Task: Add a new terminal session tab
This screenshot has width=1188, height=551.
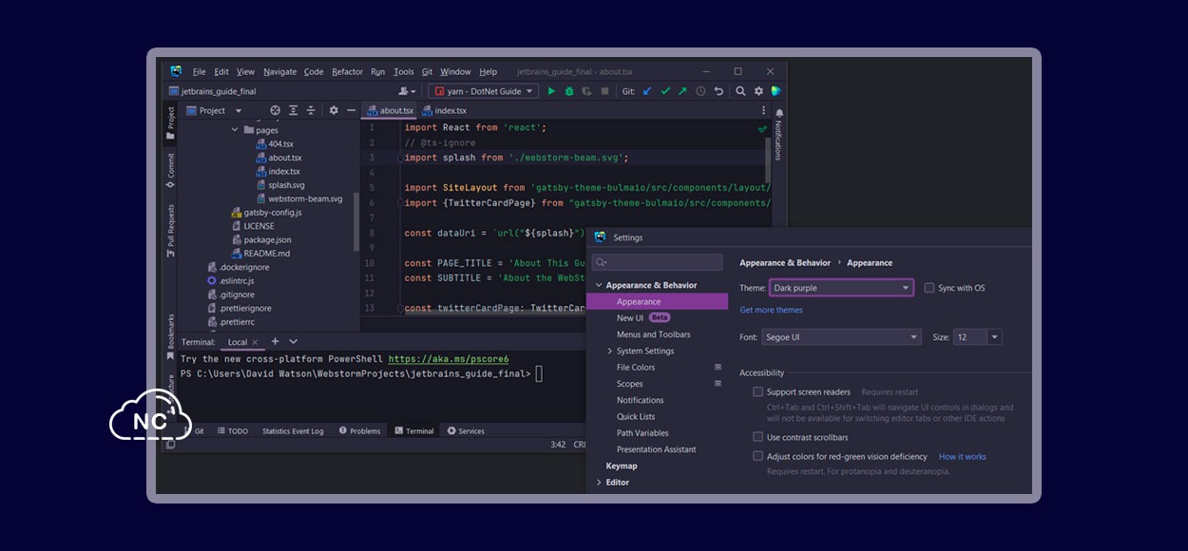Action: pyautogui.click(x=275, y=341)
